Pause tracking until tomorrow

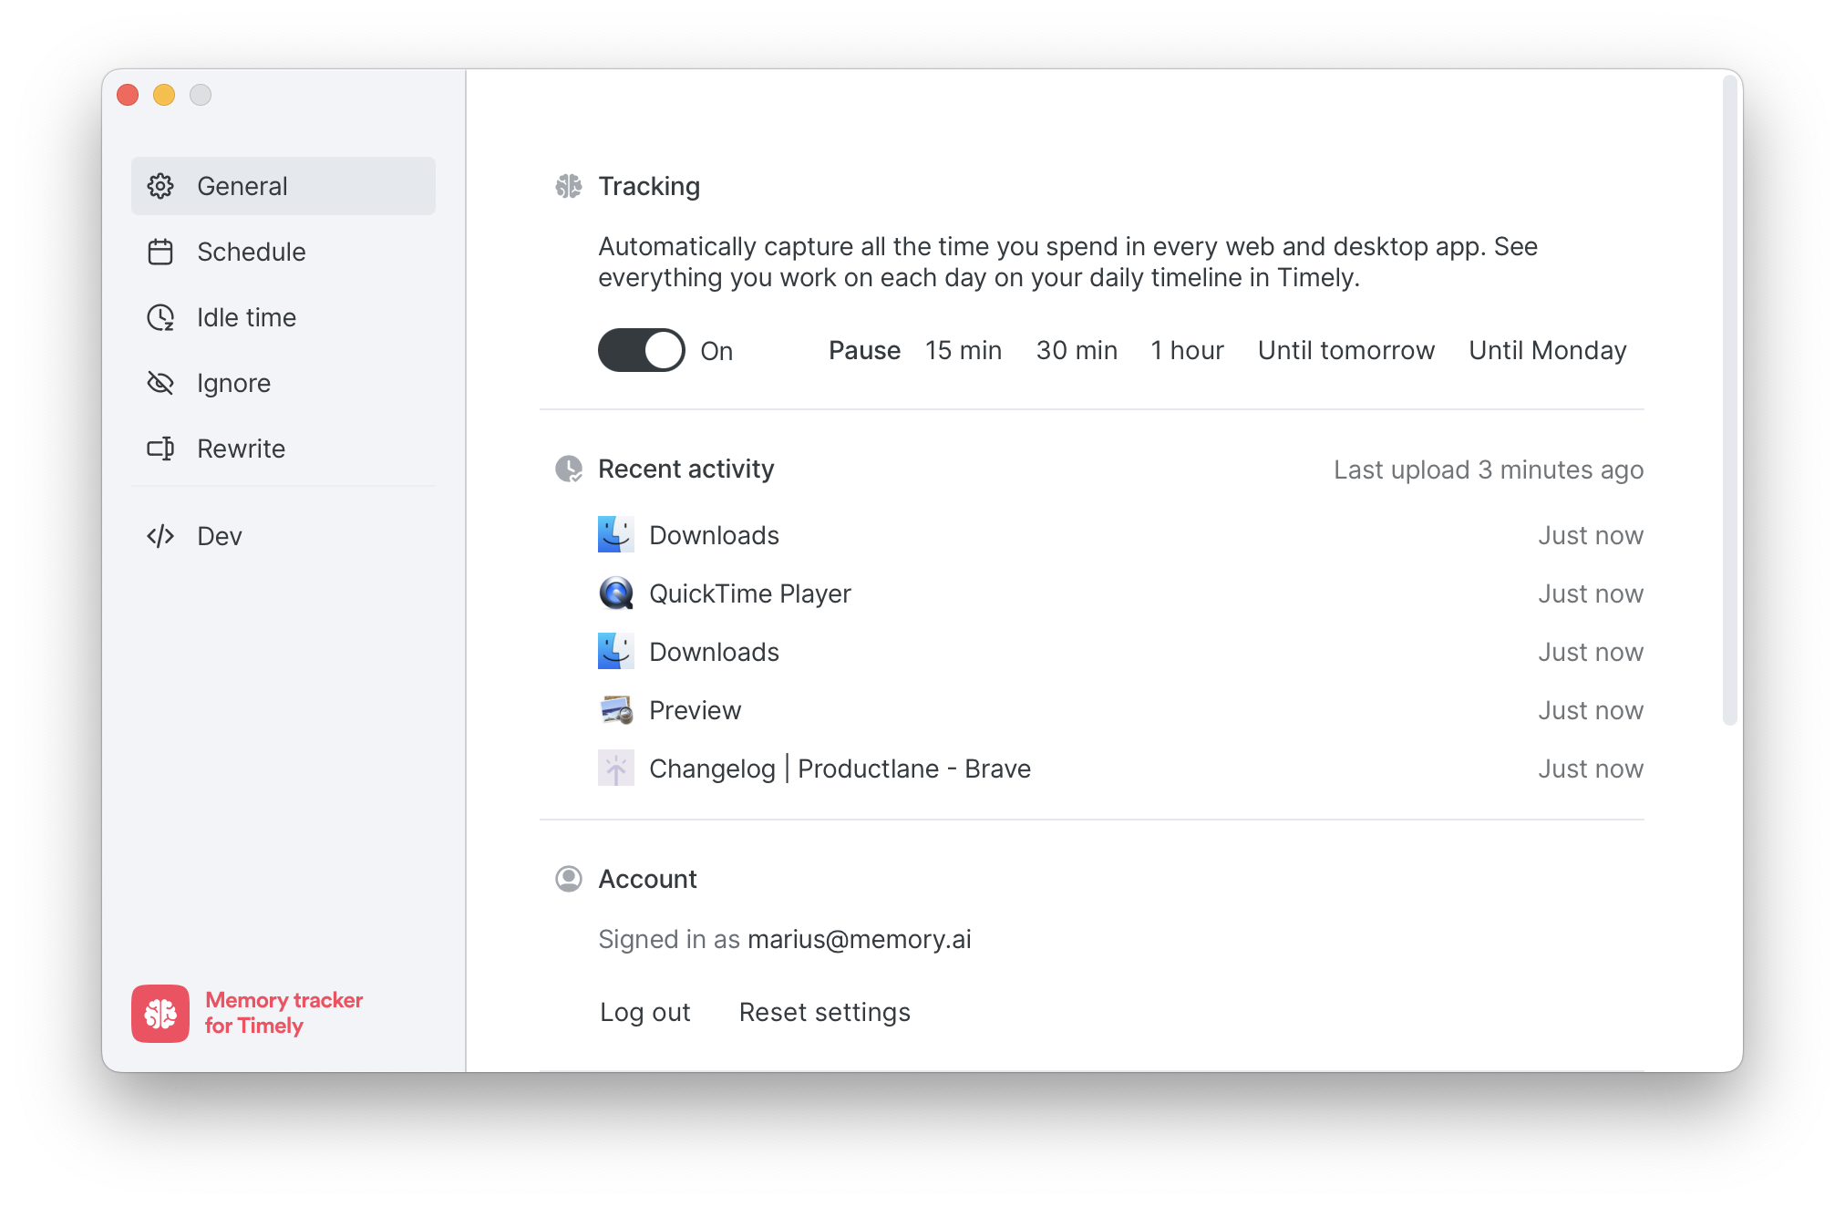1345,350
